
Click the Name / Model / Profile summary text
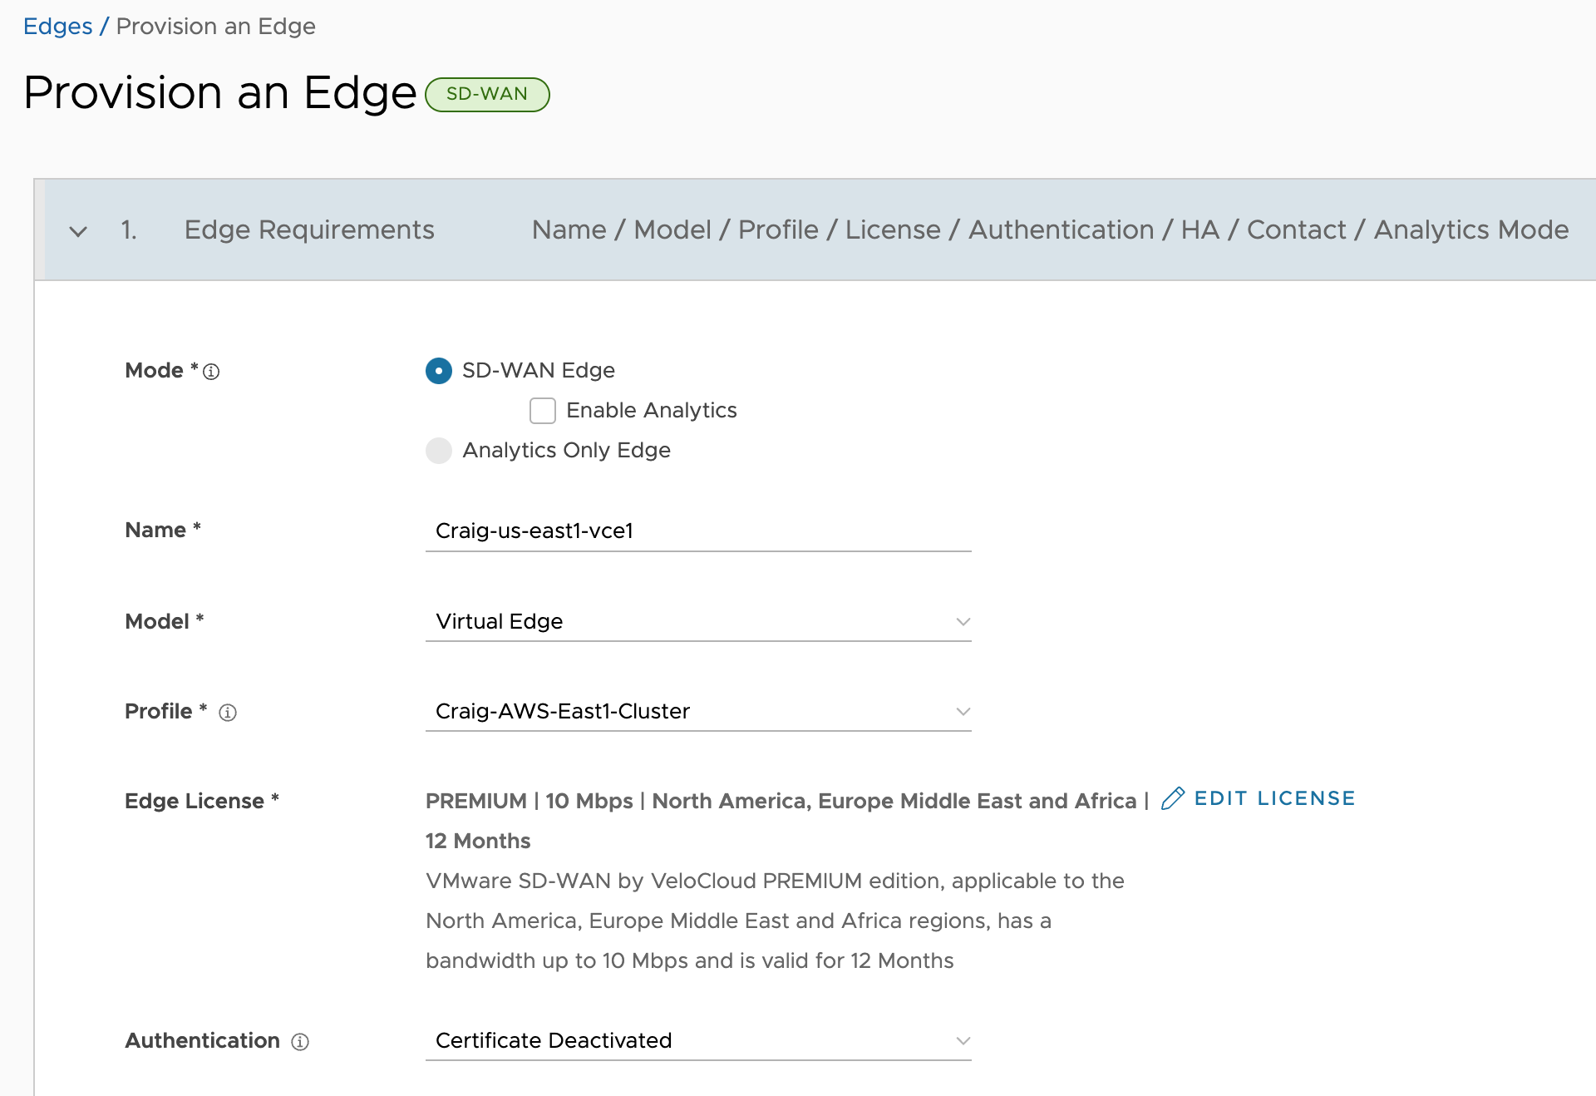(x=1050, y=230)
